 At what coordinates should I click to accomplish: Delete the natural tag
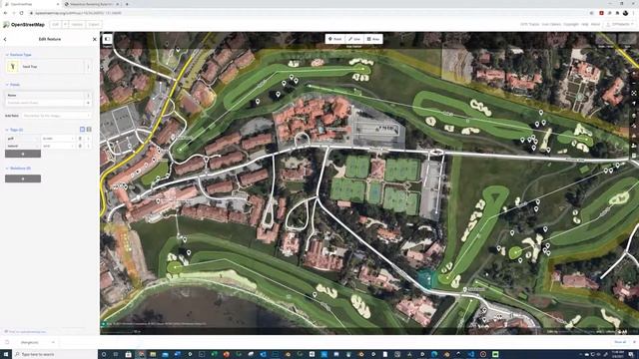(80, 146)
